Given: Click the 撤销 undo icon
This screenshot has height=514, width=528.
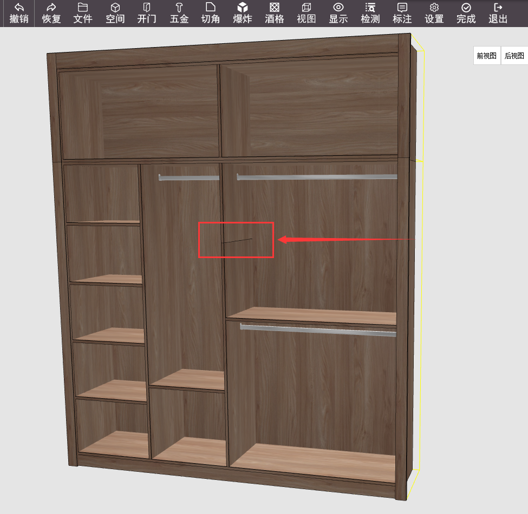Looking at the screenshot, I should point(19,13).
